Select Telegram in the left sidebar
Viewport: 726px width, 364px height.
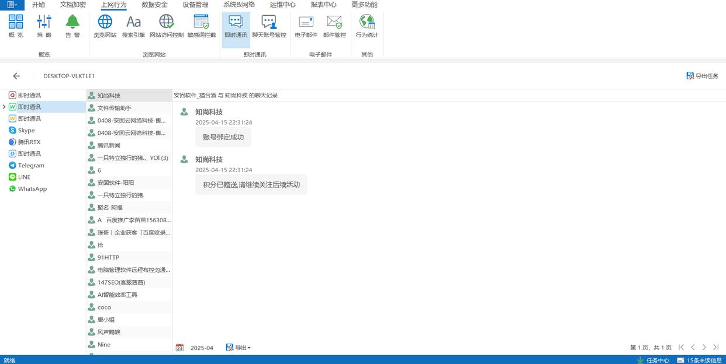pos(30,166)
